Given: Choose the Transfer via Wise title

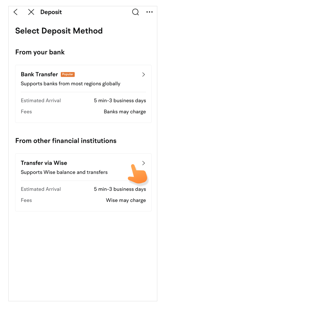Looking at the screenshot, I should coord(44,163).
